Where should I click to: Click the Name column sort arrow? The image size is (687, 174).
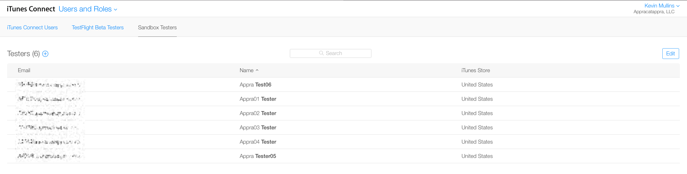[257, 70]
